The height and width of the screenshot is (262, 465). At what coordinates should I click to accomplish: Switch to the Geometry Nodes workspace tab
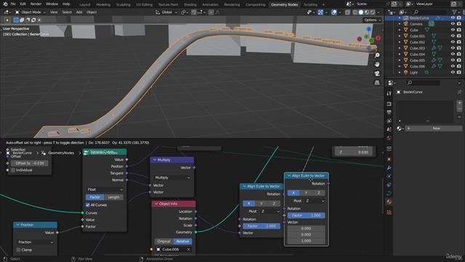click(284, 5)
